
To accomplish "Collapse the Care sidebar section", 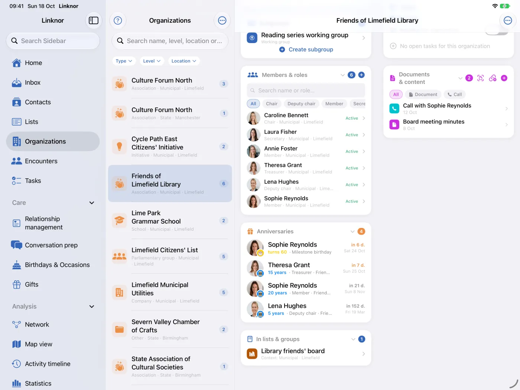I will tap(92, 203).
